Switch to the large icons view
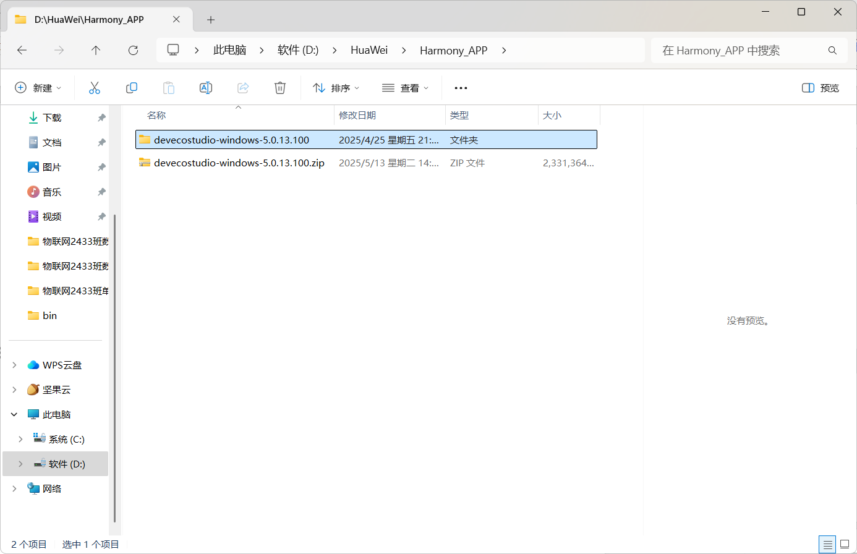 click(845, 545)
